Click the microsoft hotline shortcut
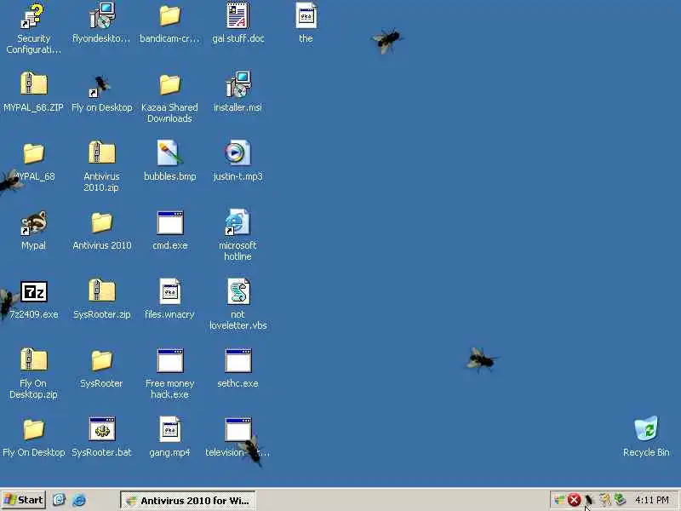The width and height of the screenshot is (681, 511). click(x=237, y=222)
